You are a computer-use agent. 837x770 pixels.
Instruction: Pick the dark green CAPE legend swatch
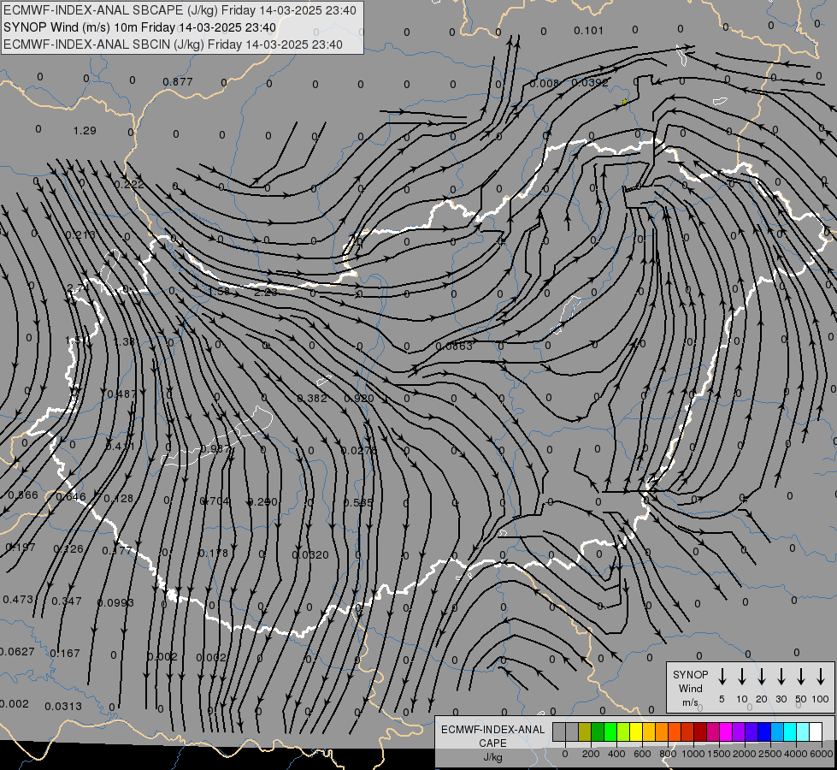598,732
